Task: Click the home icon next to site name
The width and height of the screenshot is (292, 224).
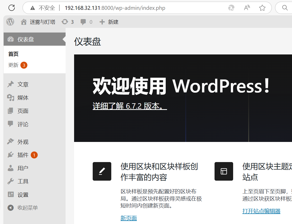Action: click(x=24, y=22)
